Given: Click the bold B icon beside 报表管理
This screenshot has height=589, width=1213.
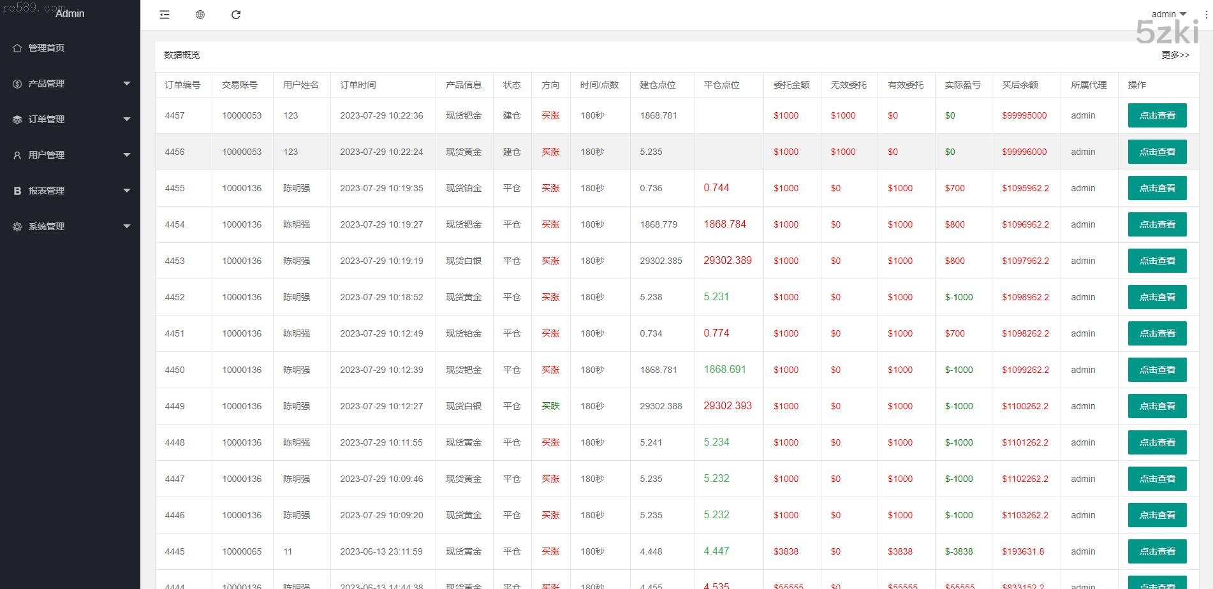Looking at the screenshot, I should 17,191.
